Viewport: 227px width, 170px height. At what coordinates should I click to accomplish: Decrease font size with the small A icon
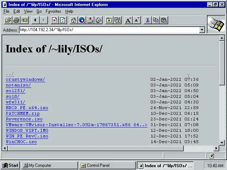137,20
